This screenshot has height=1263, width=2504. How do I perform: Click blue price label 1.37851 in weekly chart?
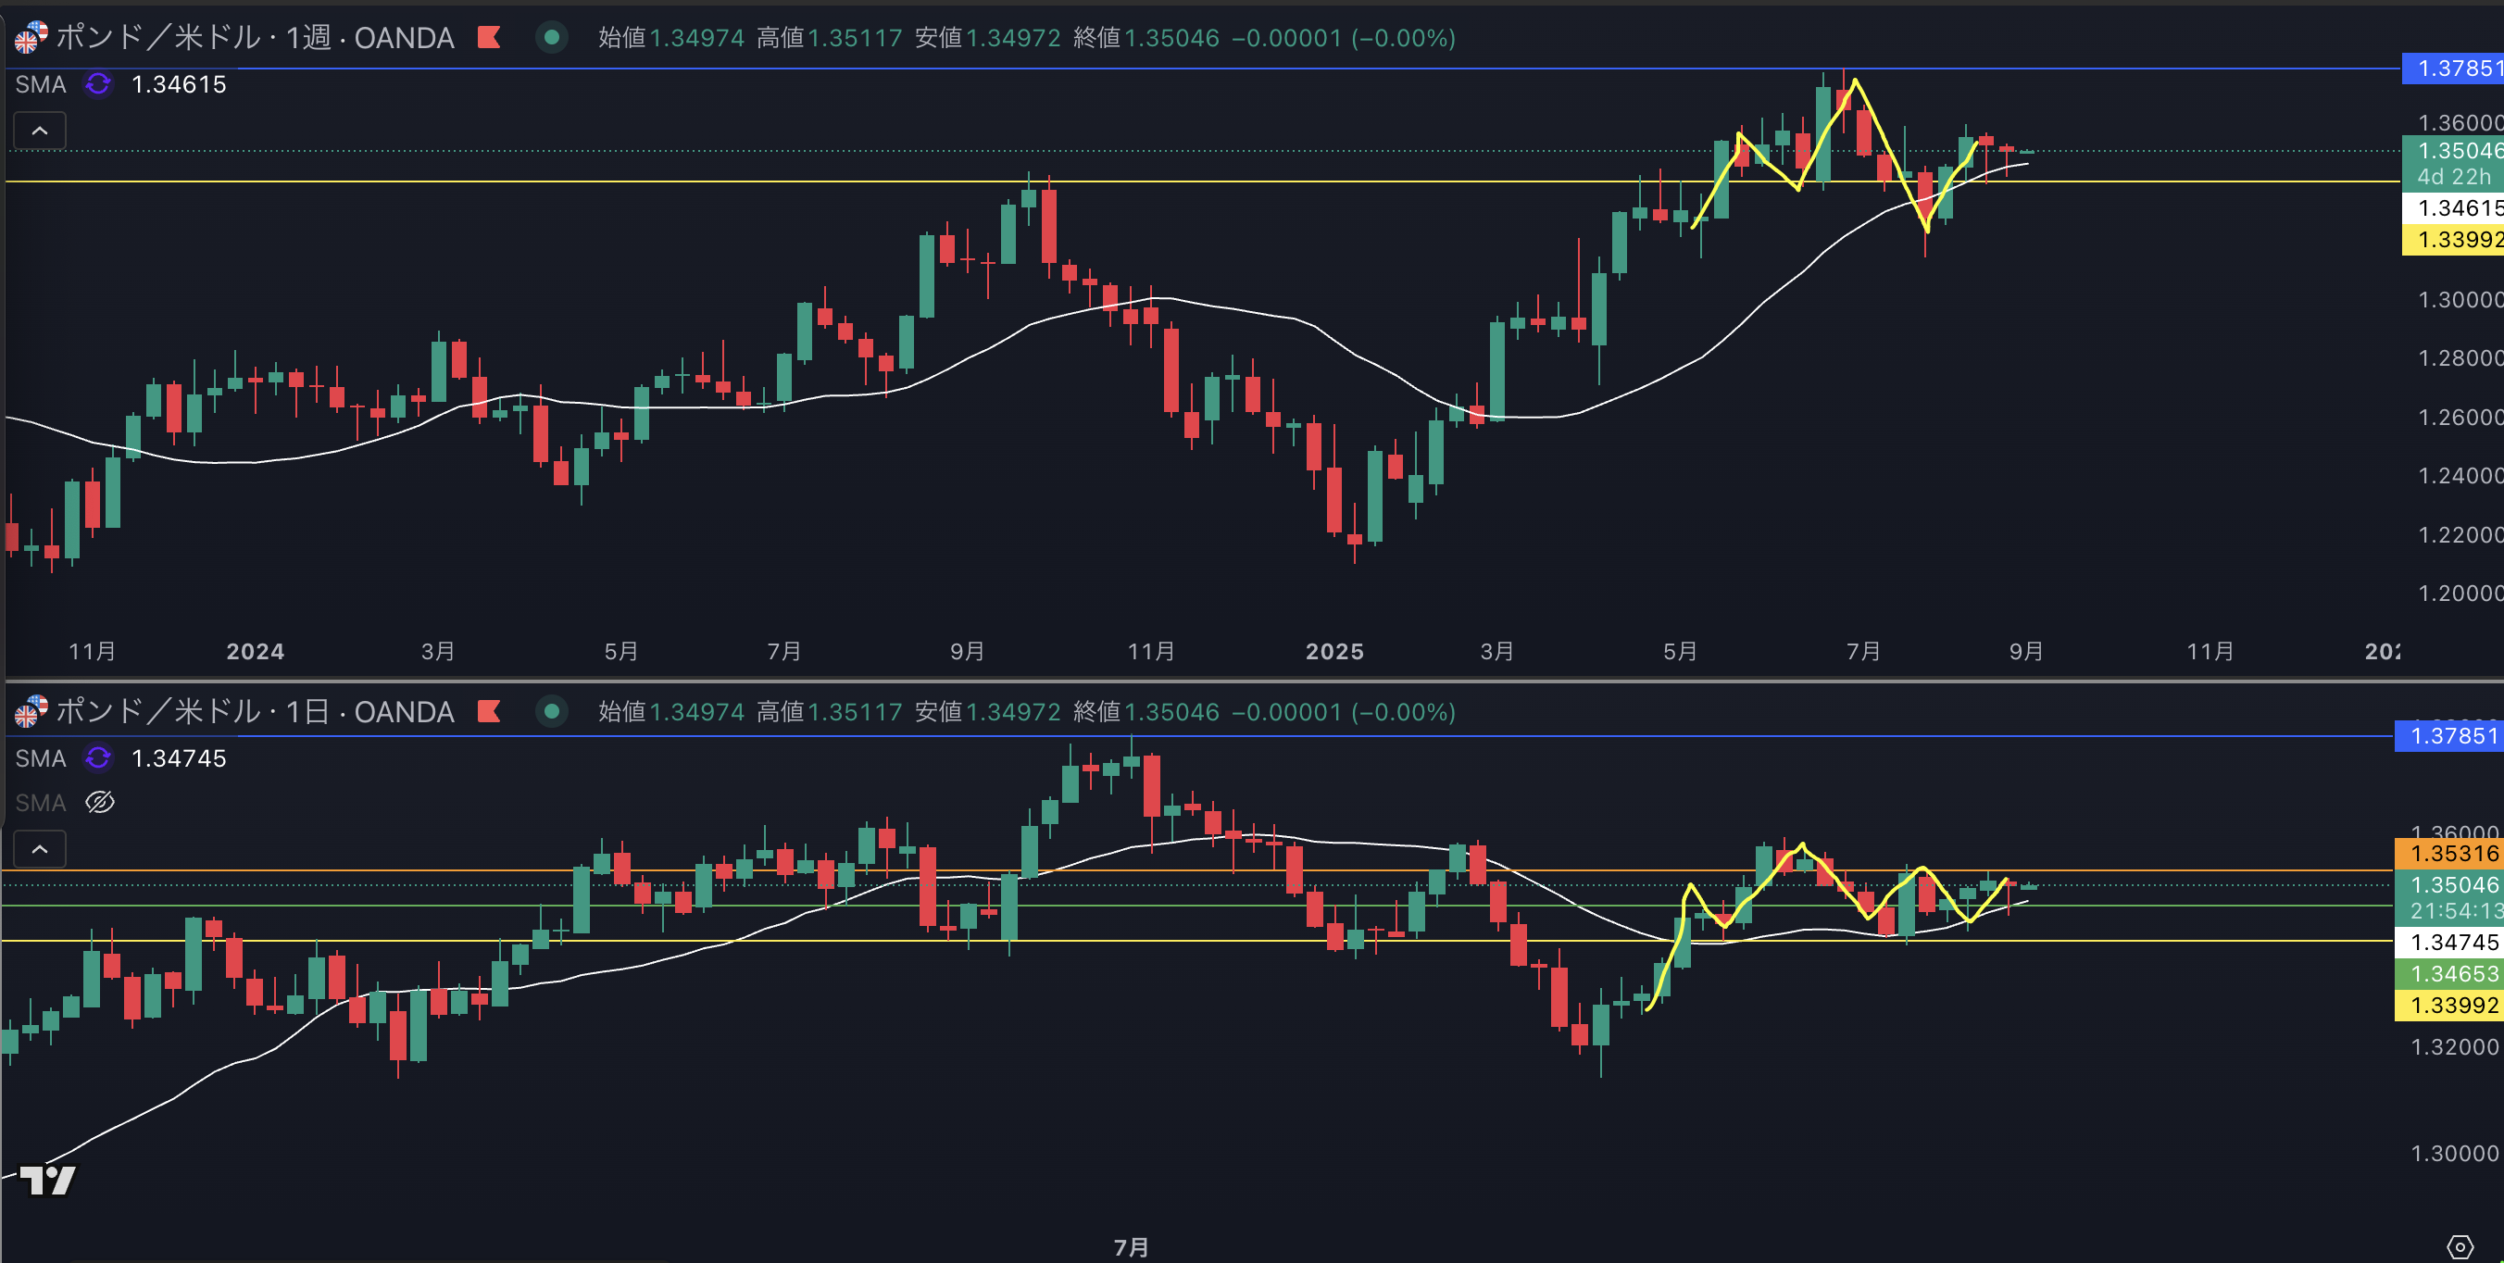tap(2452, 69)
